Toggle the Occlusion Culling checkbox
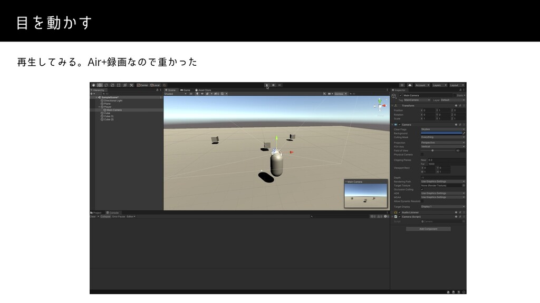 click(x=422, y=189)
